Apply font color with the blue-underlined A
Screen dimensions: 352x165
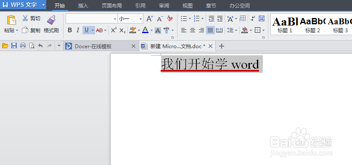[x=145, y=30]
